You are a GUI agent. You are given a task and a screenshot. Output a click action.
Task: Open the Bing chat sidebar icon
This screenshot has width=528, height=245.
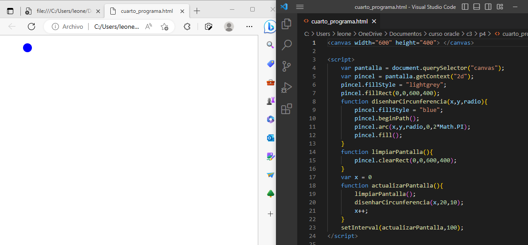click(270, 26)
